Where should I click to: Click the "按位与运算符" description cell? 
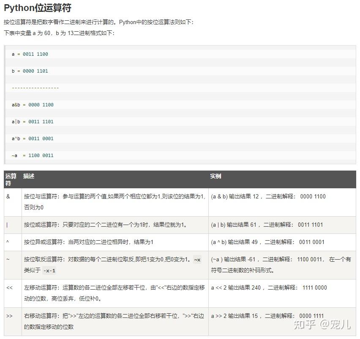coord(115,202)
